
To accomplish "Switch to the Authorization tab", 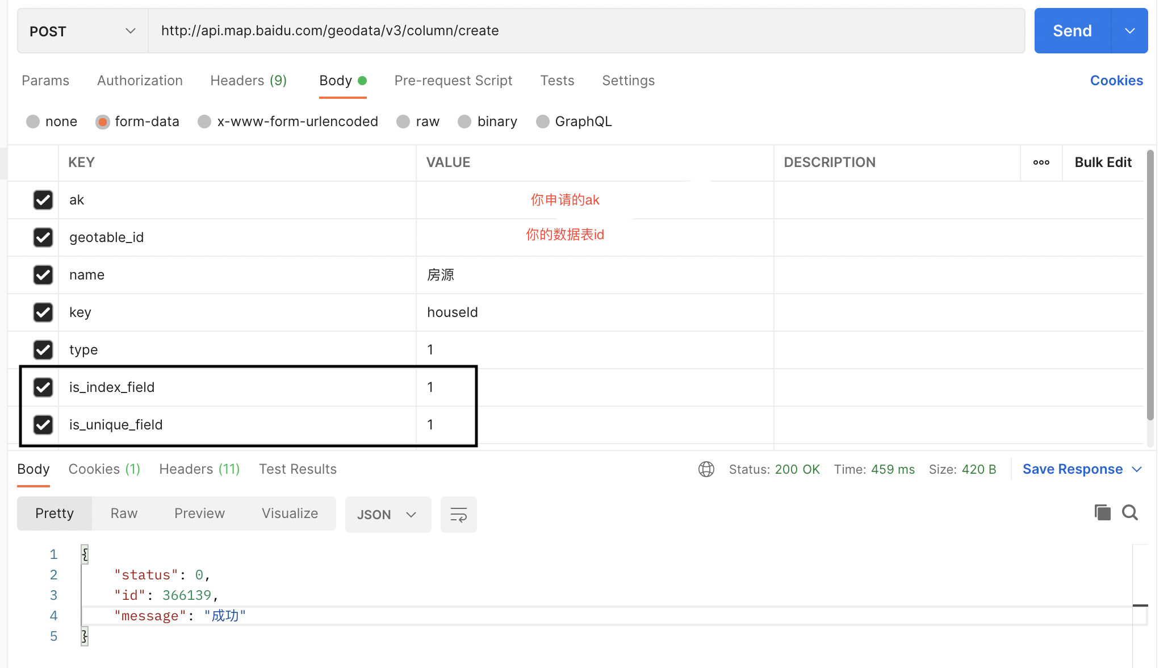I will 140,81.
